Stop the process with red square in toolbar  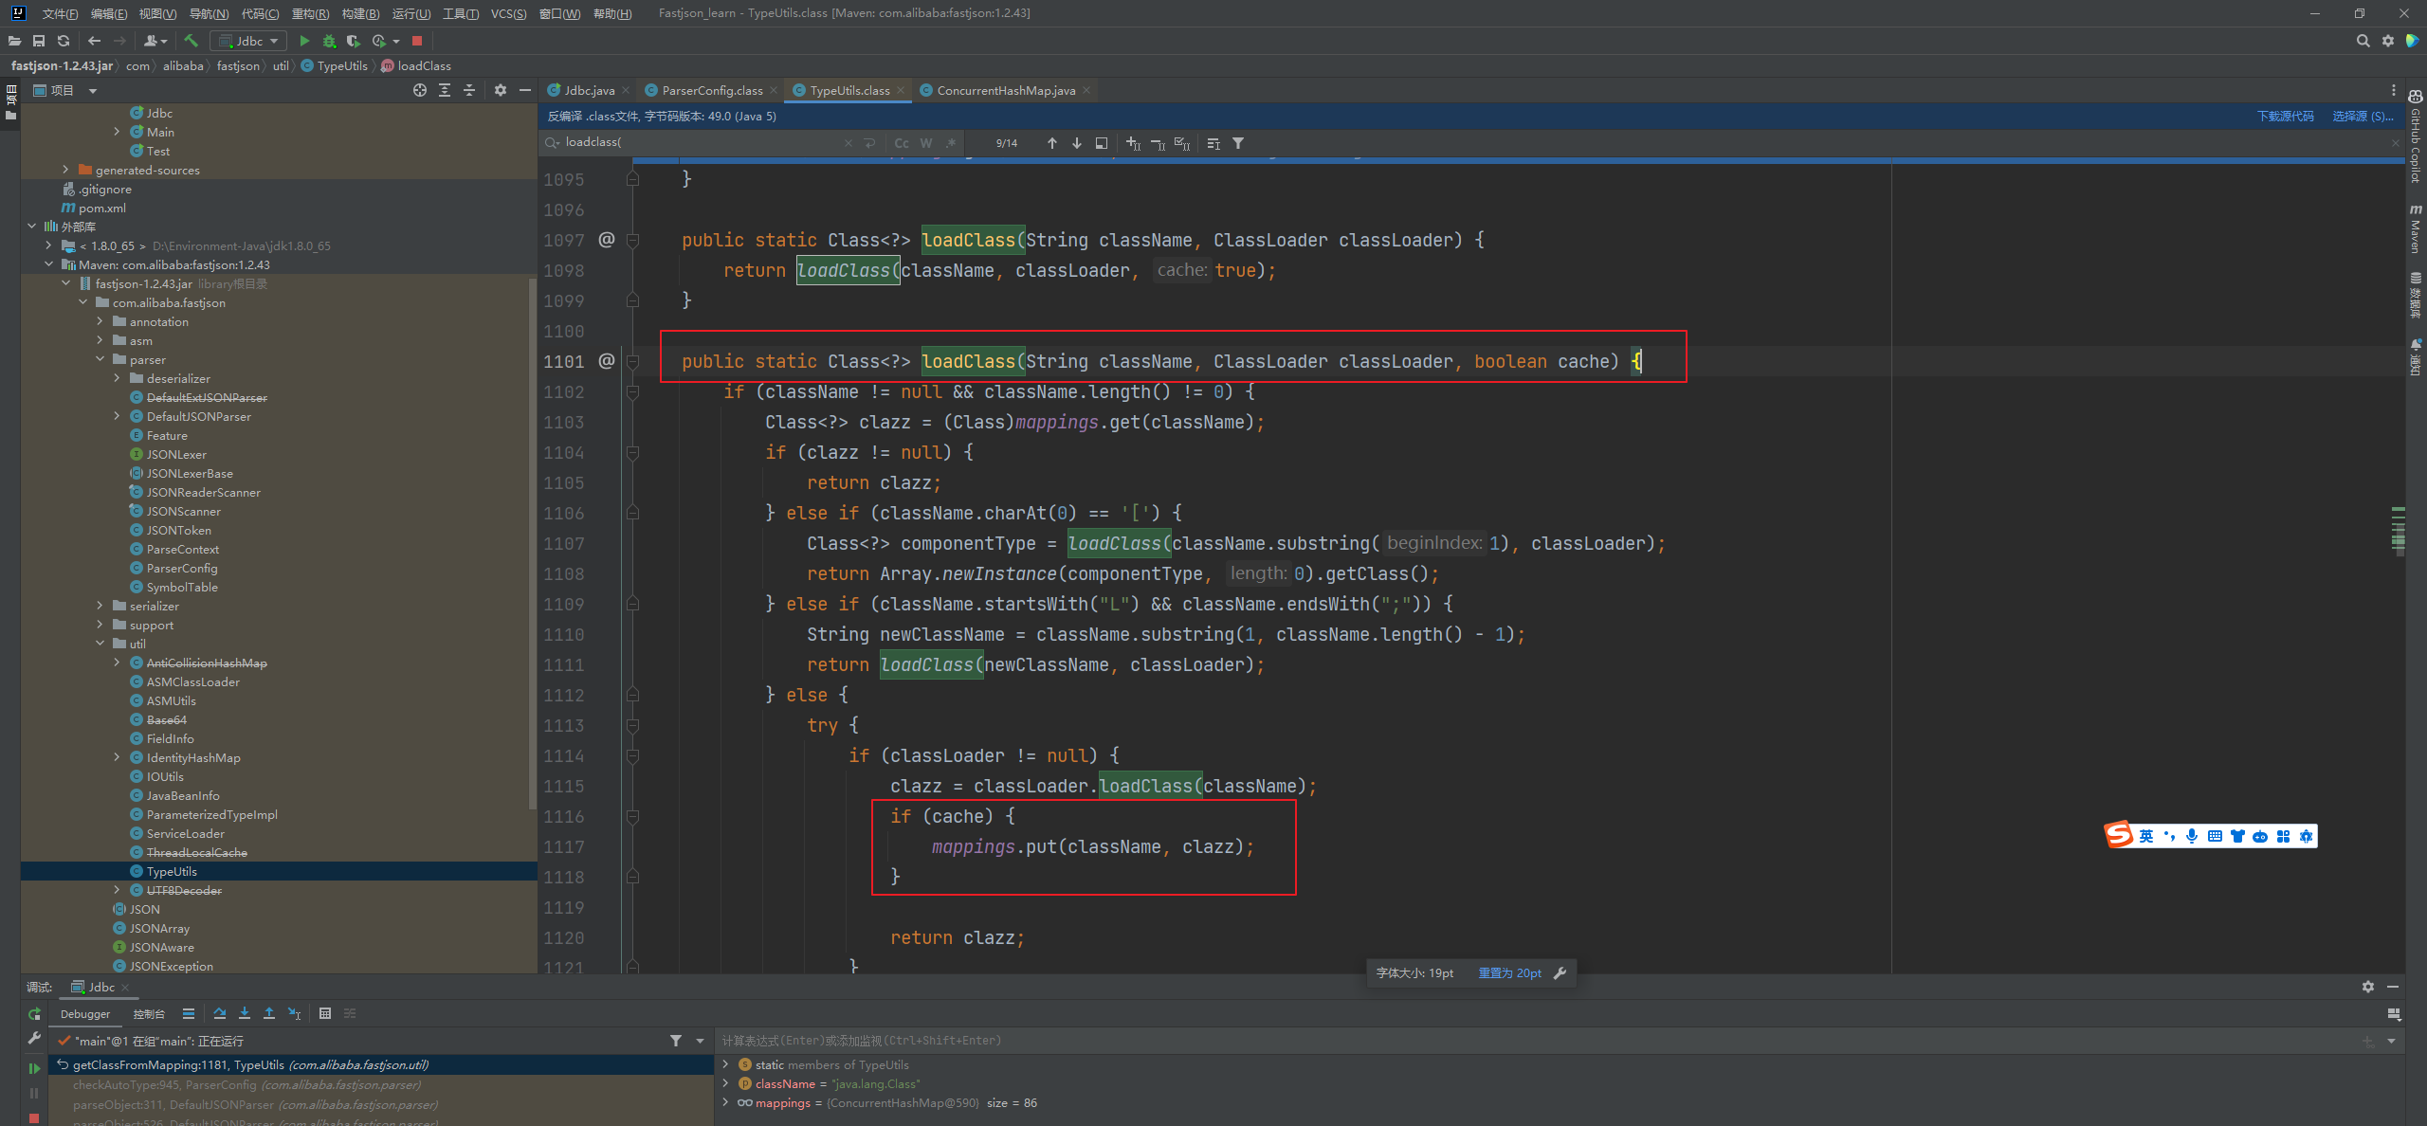(x=417, y=41)
